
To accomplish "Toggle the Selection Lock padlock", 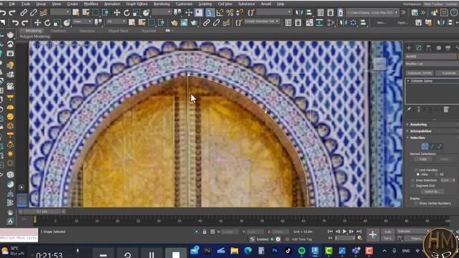I will click(204, 231).
